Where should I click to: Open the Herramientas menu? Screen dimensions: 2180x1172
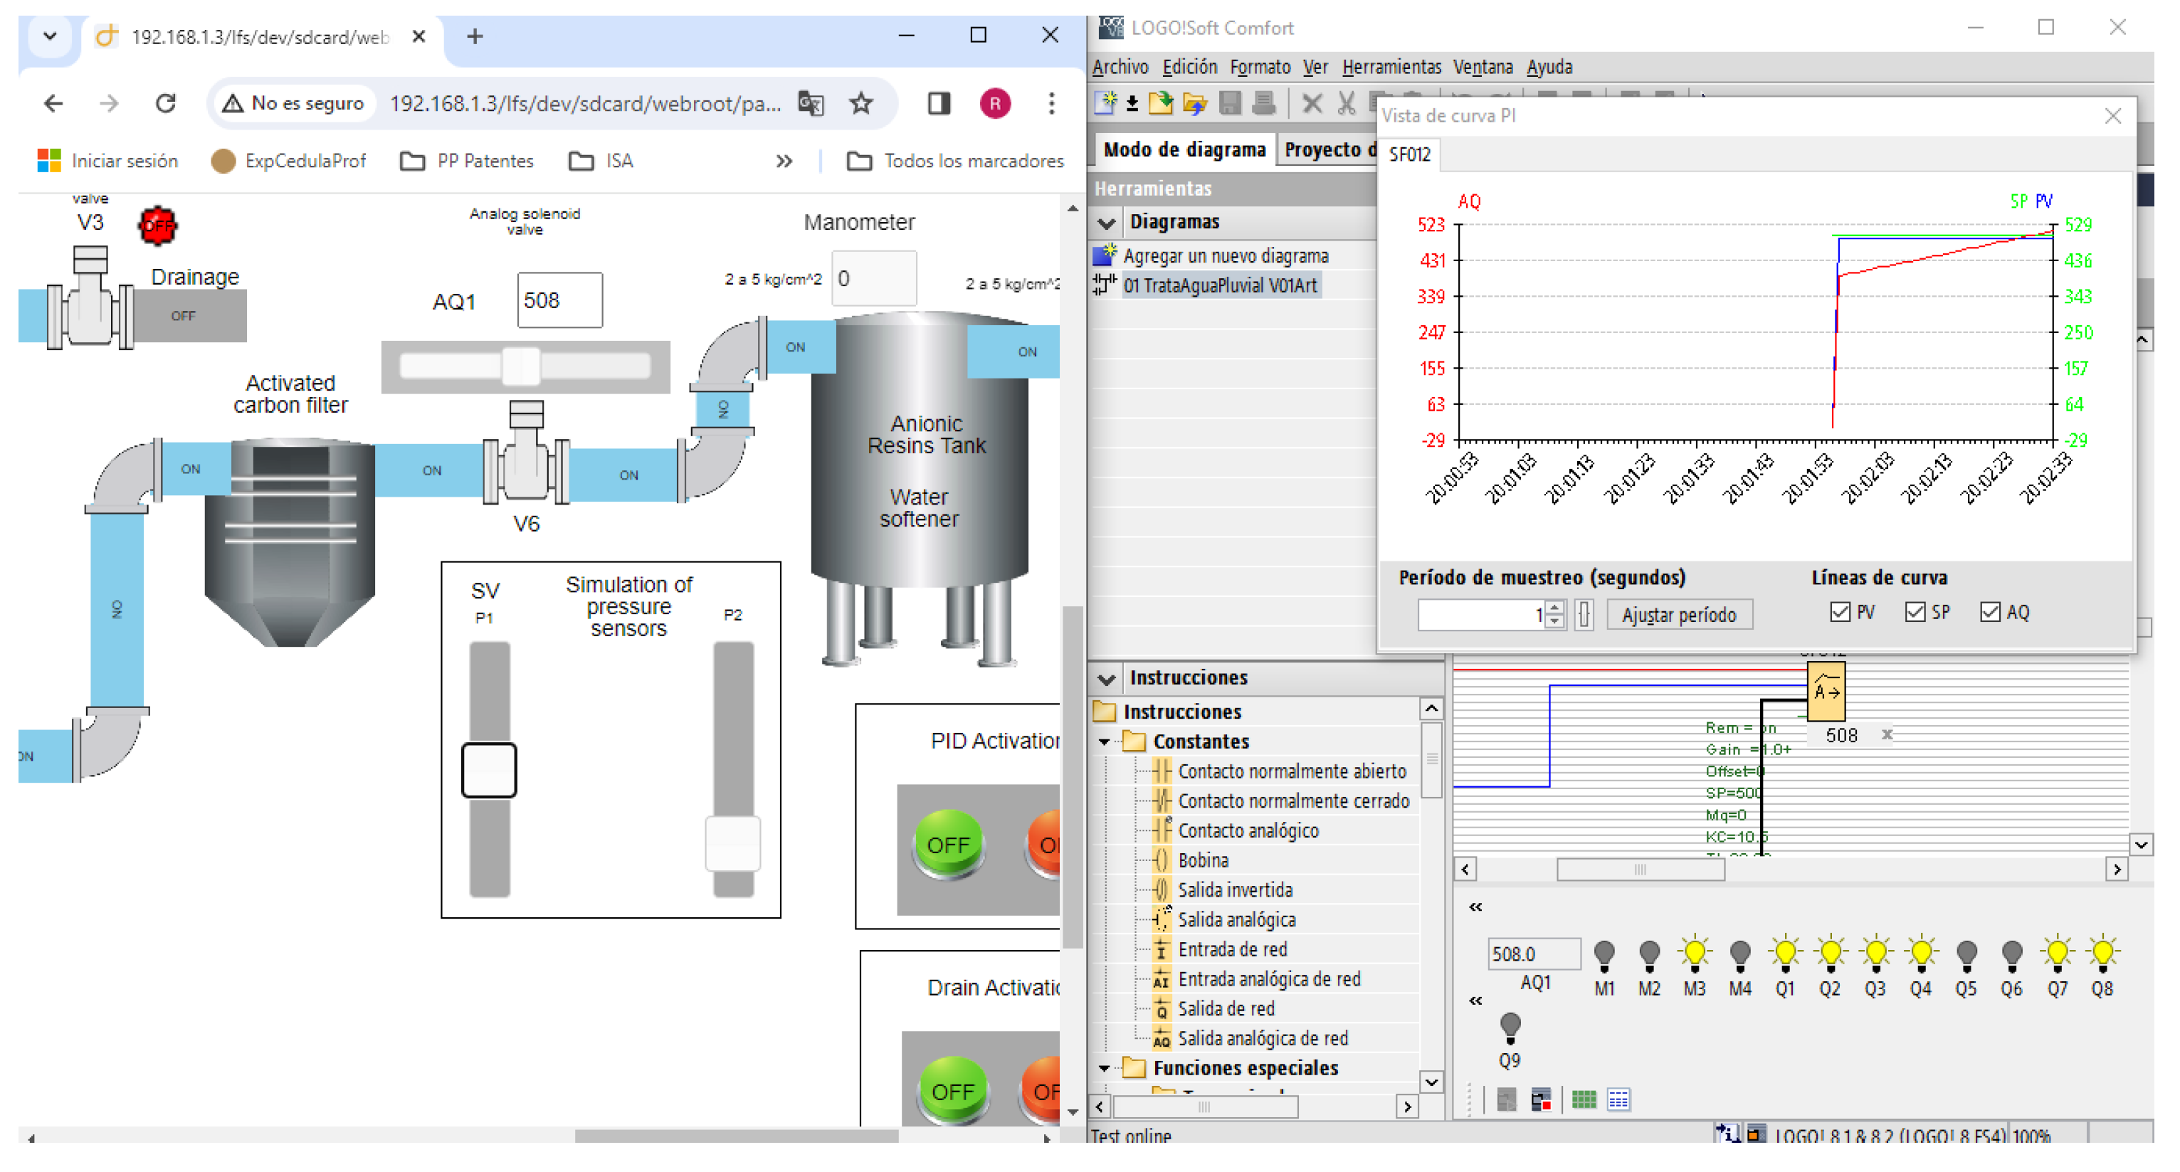point(1391,67)
